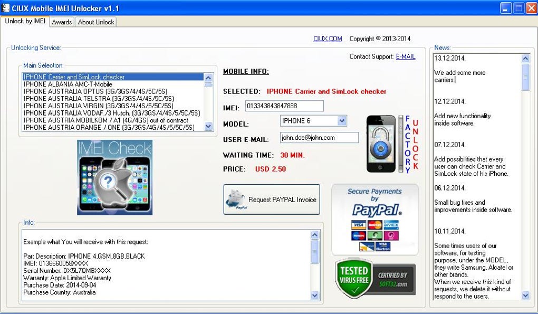Select IPHONE Carrier and SimLock checker row
Viewport: 538px width, 314px height.
pos(113,77)
